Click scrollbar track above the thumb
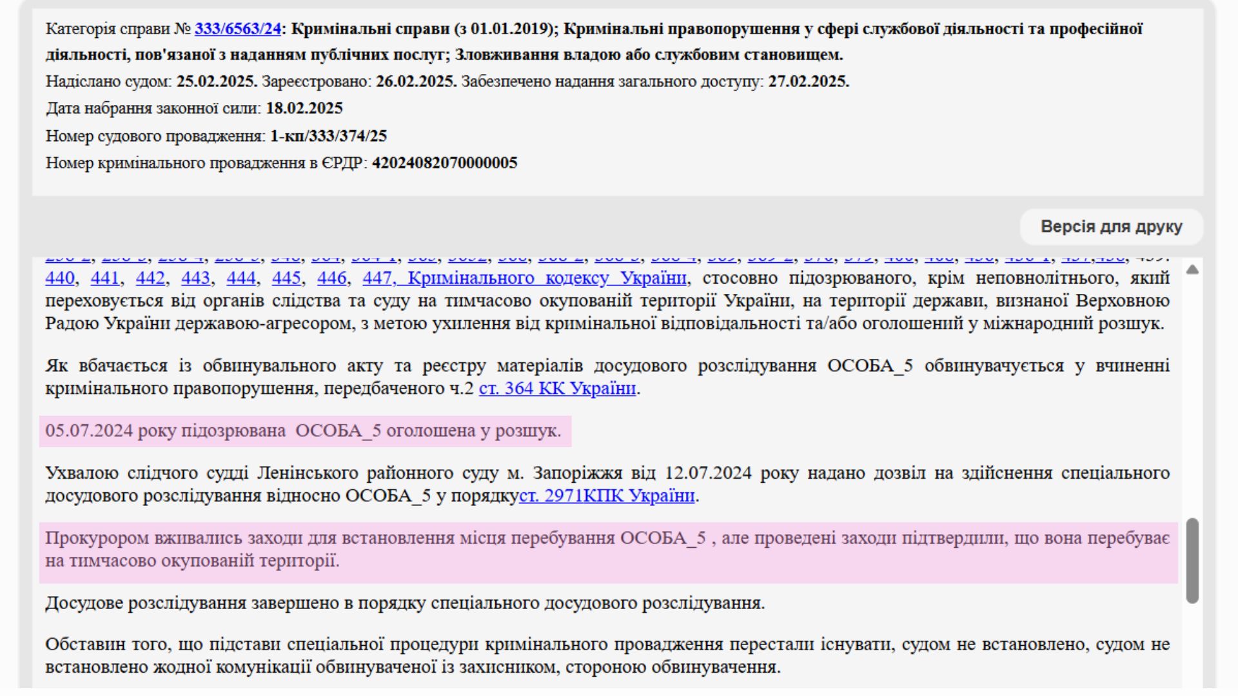This screenshot has height=696, width=1238. click(1192, 400)
